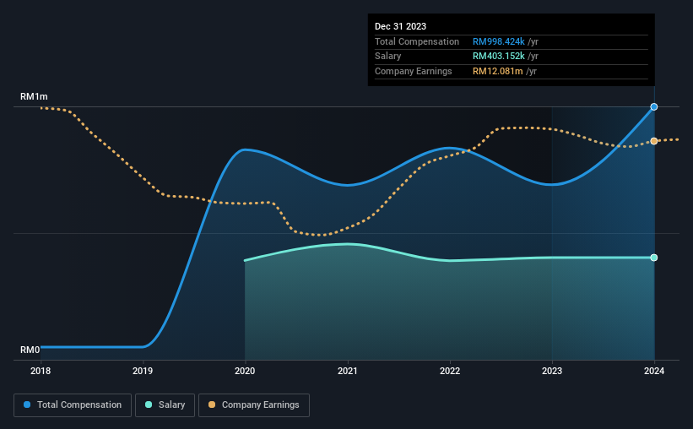This screenshot has height=429, width=693.
Task: Click the Total Compensation label in tooltip
Action: (417, 41)
